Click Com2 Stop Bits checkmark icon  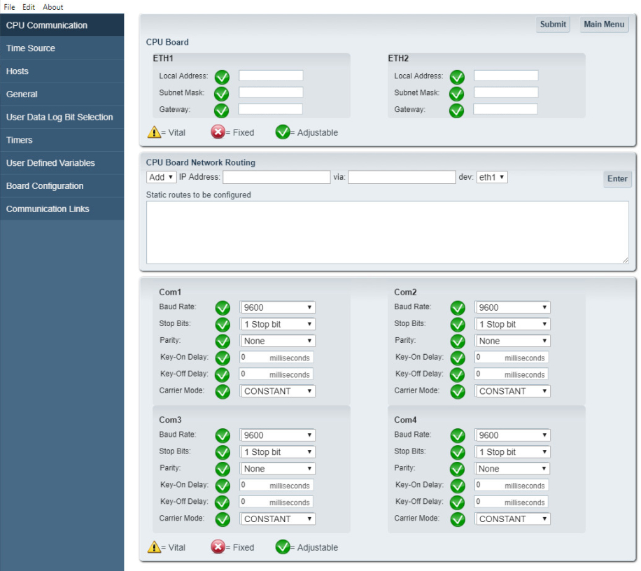tap(458, 325)
